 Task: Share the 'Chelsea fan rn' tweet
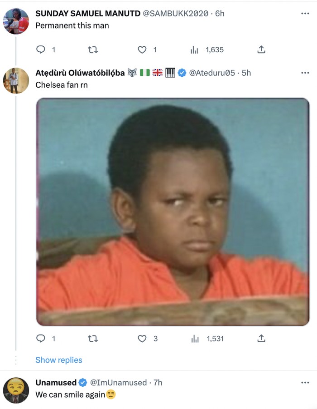(261, 338)
